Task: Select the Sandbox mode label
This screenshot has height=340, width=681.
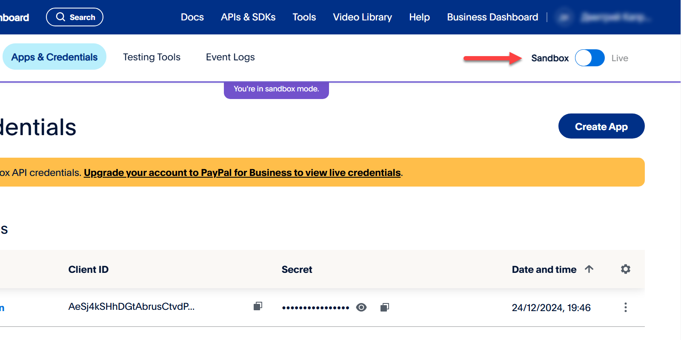Action: (550, 58)
